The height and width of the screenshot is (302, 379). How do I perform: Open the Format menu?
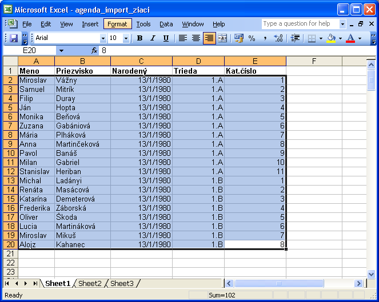[118, 24]
